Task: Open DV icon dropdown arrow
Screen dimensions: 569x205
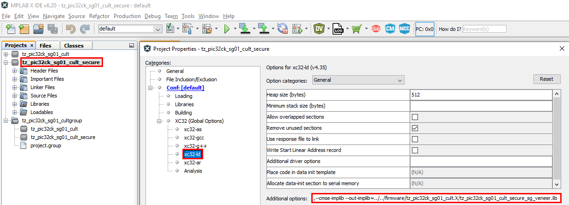Action: pyautogui.click(x=328, y=29)
